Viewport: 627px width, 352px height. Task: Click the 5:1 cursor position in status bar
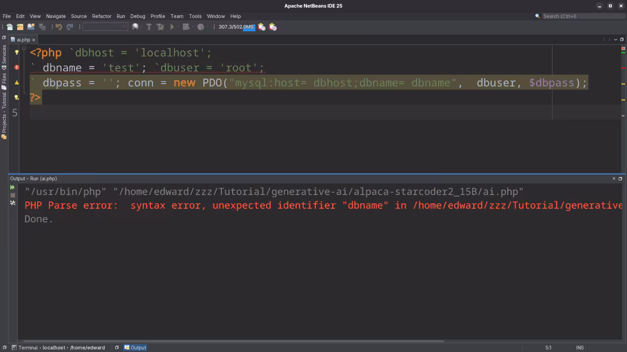548,348
